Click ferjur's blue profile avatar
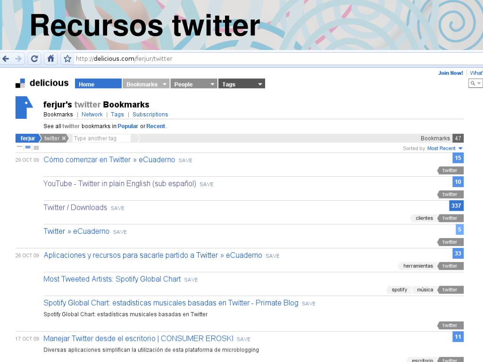Viewport: 483px width, 362px height. coord(24,107)
